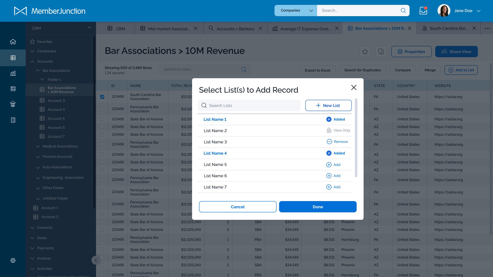Click Search for Duplicates
Viewport: 493px width, 277px height.
click(x=362, y=70)
